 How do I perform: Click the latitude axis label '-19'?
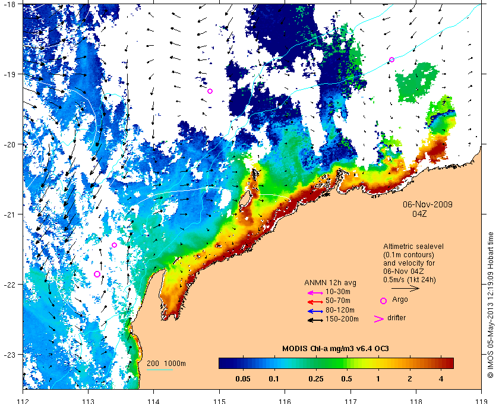point(9,74)
